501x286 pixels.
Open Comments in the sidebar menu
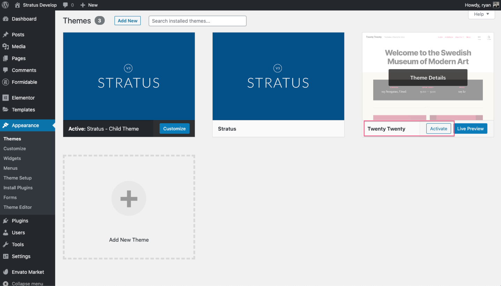pyautogui.click(x=28, y=70)
